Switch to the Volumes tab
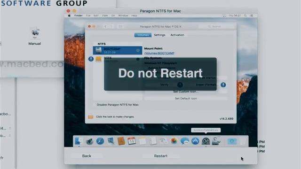This screenshot has width=301, height=169. [143, 35]
